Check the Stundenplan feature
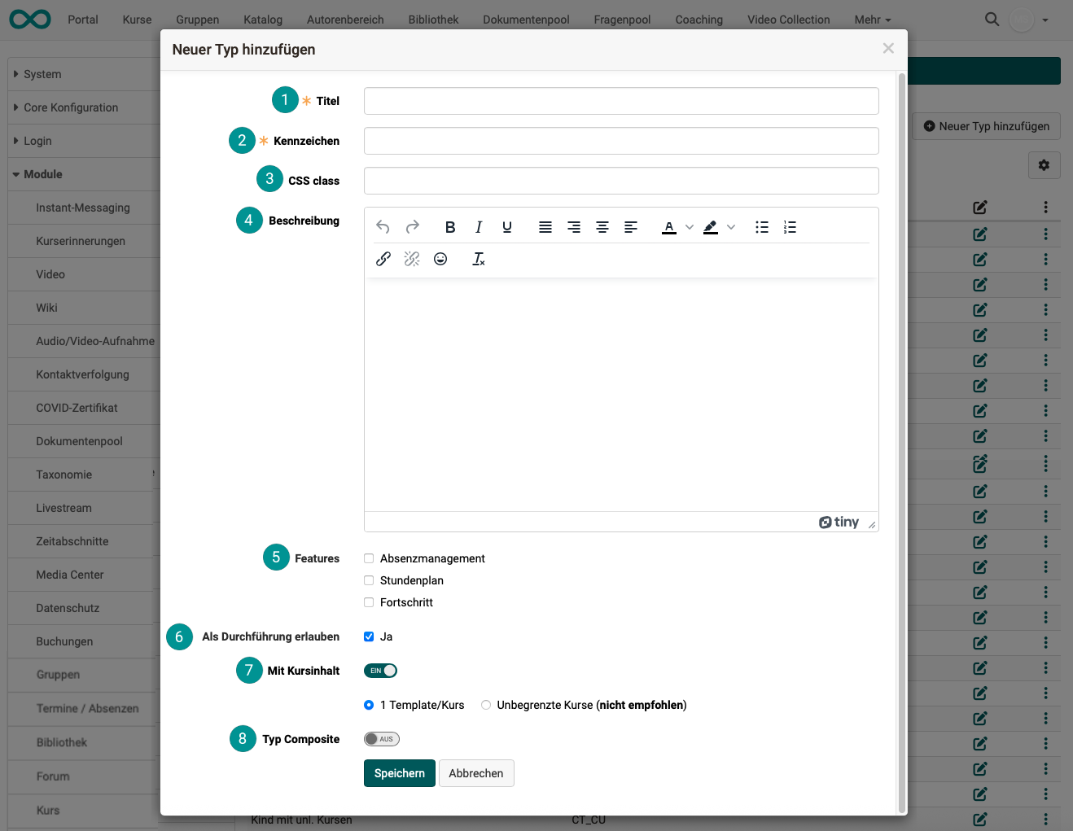The width and height of the screenshot is (1073, 831). click(x=369, y=580)
